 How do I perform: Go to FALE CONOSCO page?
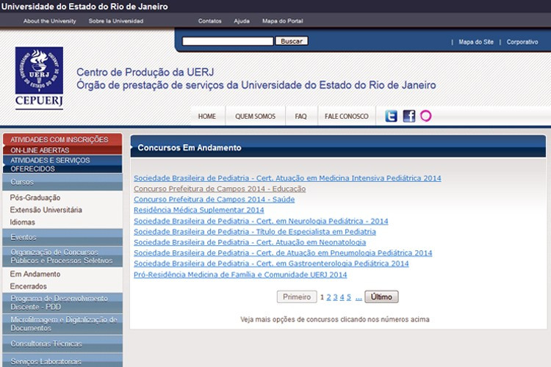(346, 116)
